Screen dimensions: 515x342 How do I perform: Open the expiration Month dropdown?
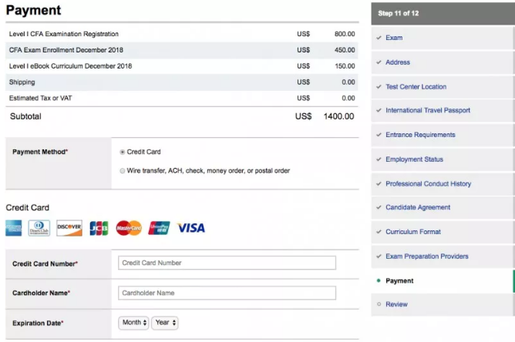[x=133, y=323]
